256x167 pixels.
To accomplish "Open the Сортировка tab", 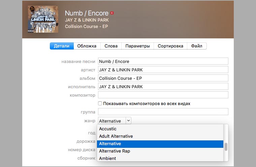I will point(170,46).
